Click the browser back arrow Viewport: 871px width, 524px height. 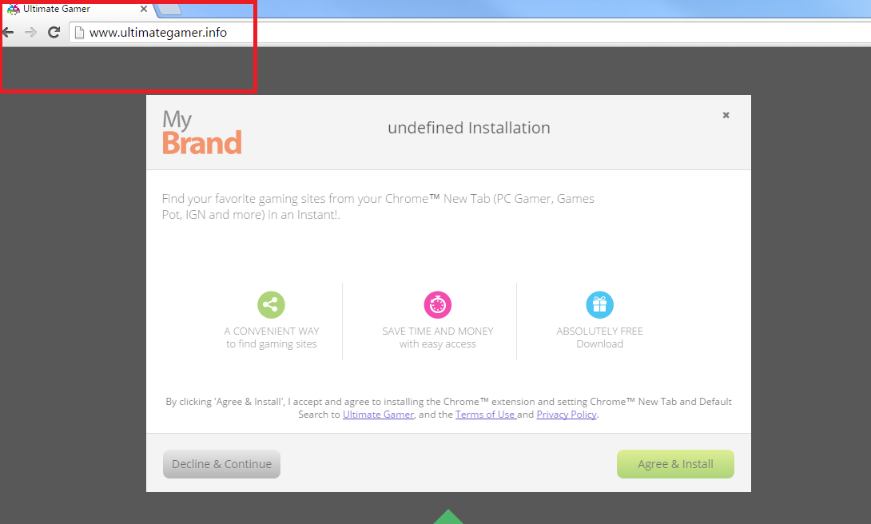[x=8, y=32]
